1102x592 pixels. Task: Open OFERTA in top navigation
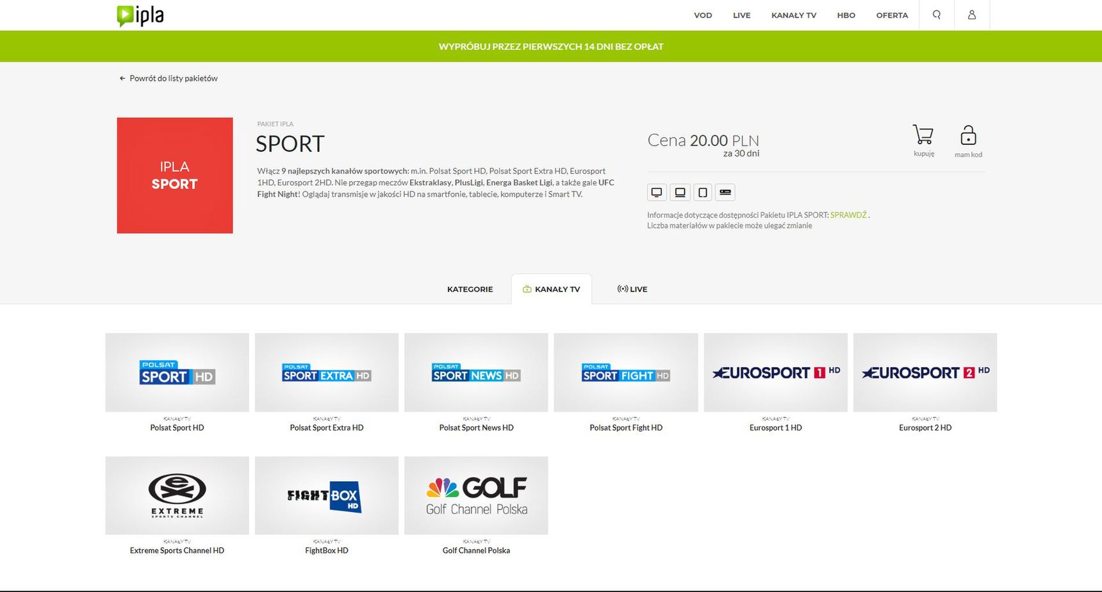pyautogui.click(x=892, y=15)
